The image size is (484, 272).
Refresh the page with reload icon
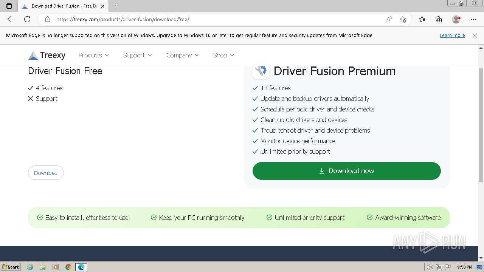(27, 19)
